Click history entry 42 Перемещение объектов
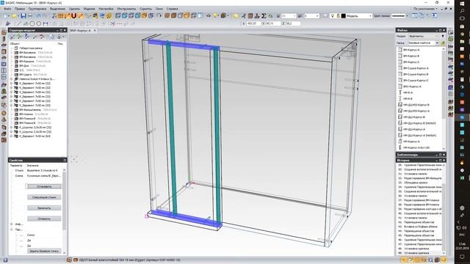 [419, 222]
